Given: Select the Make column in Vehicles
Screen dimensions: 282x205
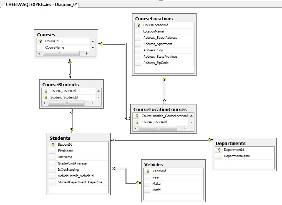Looking at the screenshot, I should (173, 184).
